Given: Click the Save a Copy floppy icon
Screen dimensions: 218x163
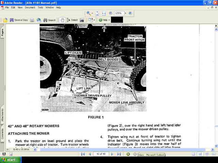Looking at the screenshot, I should coord(12,20).
